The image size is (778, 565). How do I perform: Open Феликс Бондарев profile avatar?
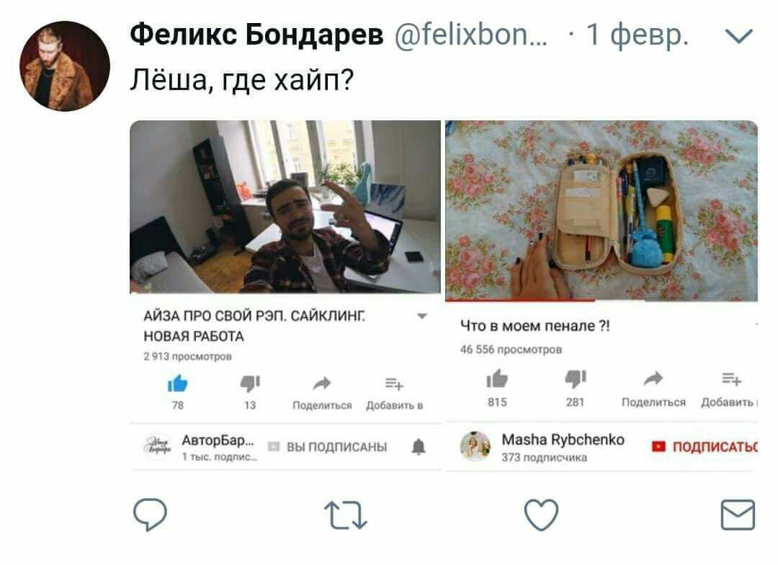pyautogui.click(x=65, y=66)
